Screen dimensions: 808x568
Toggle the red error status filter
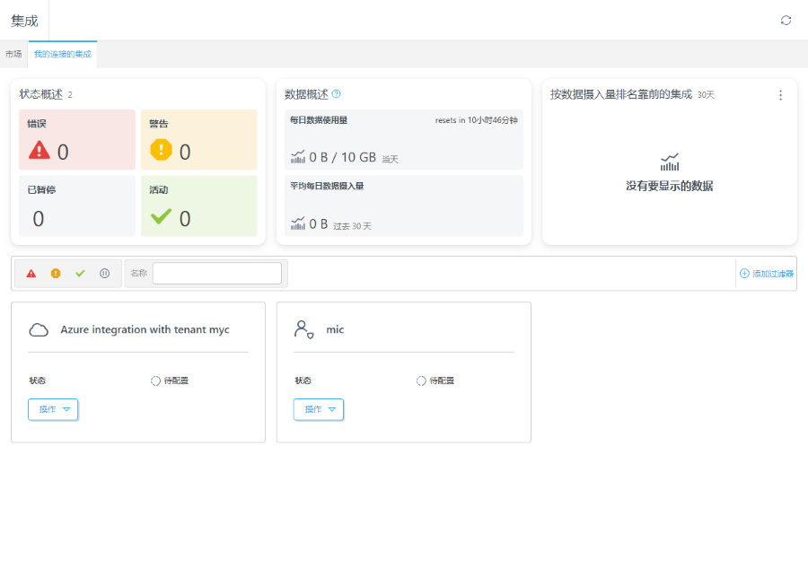click(x=31, y=274)
